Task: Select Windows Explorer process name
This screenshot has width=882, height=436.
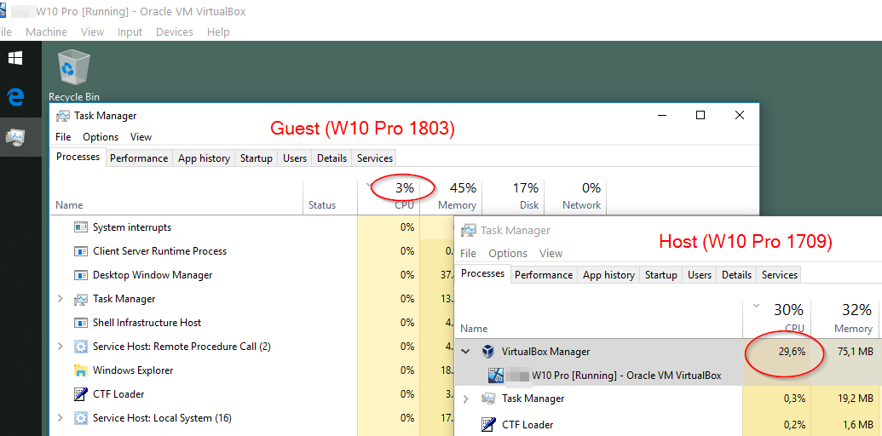Action: (133, 370)
